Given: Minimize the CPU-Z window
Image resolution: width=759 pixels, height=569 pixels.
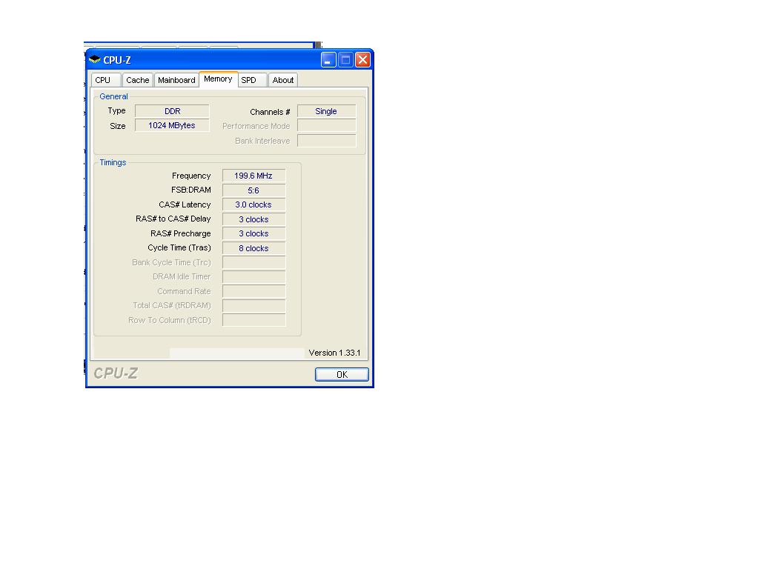Looking at the screenshot, I should point(328,60).
